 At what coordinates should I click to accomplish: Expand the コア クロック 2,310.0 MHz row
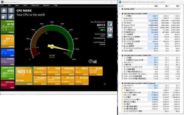[122, 21]
